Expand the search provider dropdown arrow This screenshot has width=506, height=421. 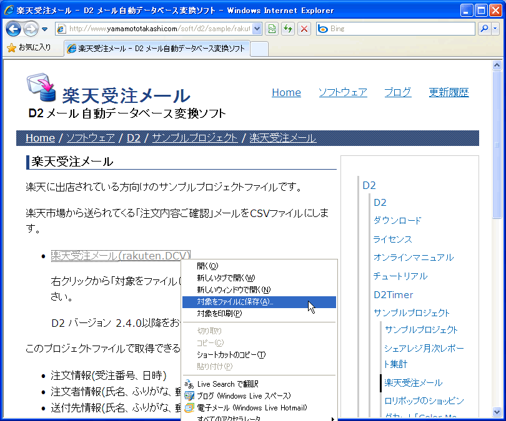[495, 29]
